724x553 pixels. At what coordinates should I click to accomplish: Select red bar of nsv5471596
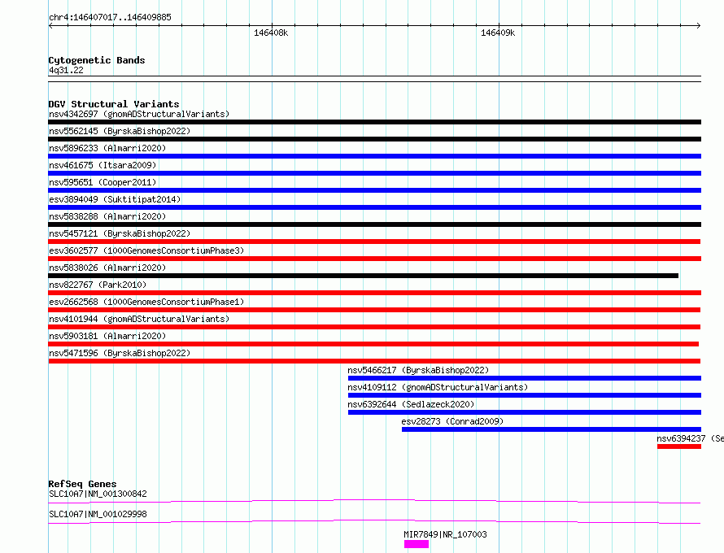click(374, 361)
